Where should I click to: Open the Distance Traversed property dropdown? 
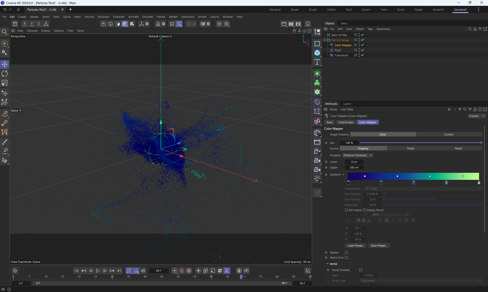pos(357,155)
